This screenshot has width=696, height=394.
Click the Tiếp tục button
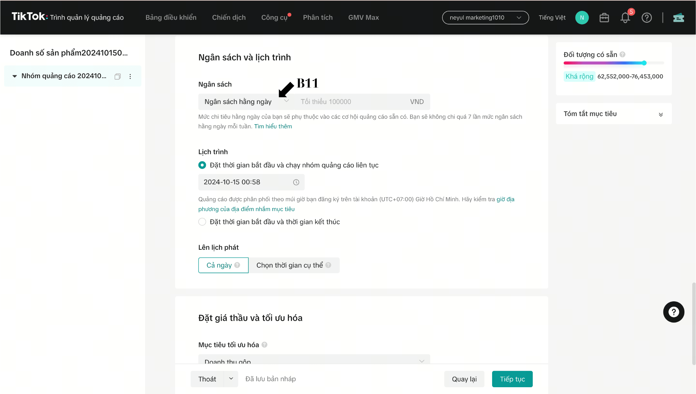click(512, 379)
